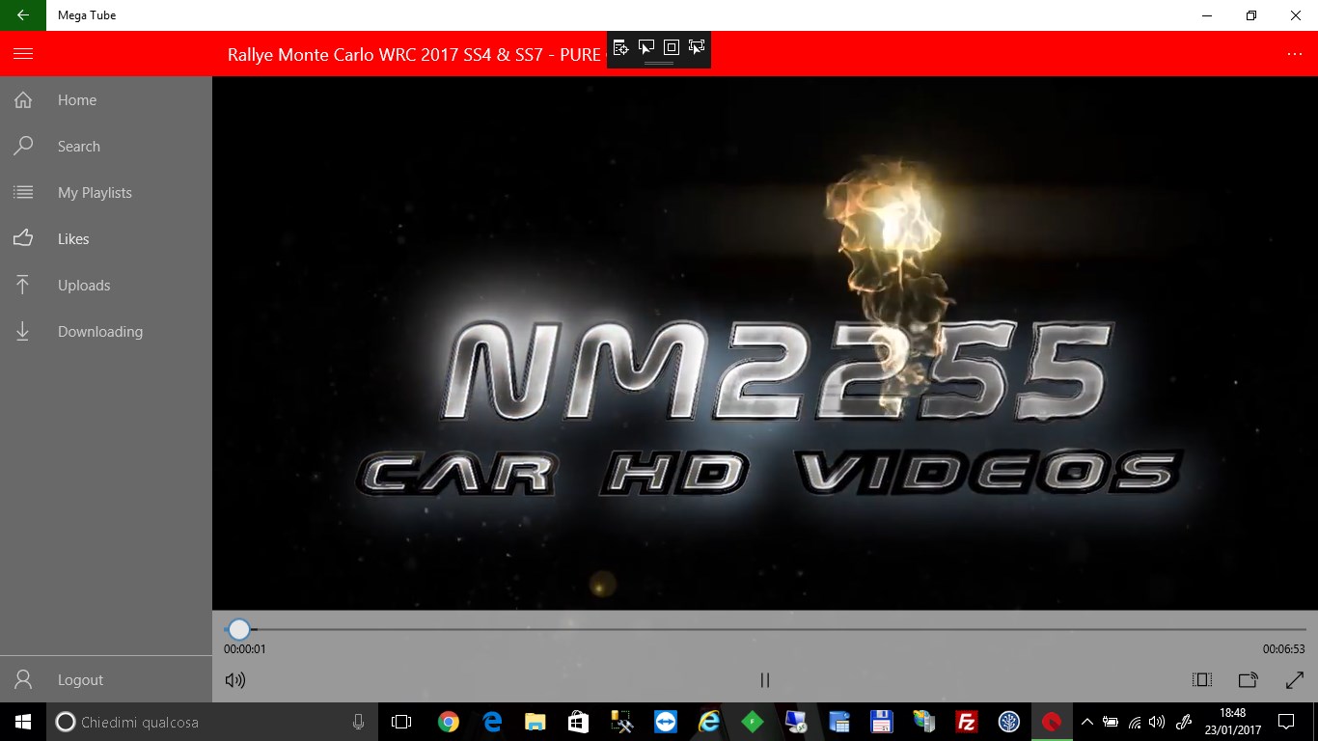Open the Uploads section

106,286
